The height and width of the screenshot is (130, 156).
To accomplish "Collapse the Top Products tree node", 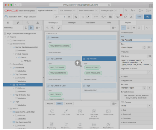I will click(x=11, y=85).
